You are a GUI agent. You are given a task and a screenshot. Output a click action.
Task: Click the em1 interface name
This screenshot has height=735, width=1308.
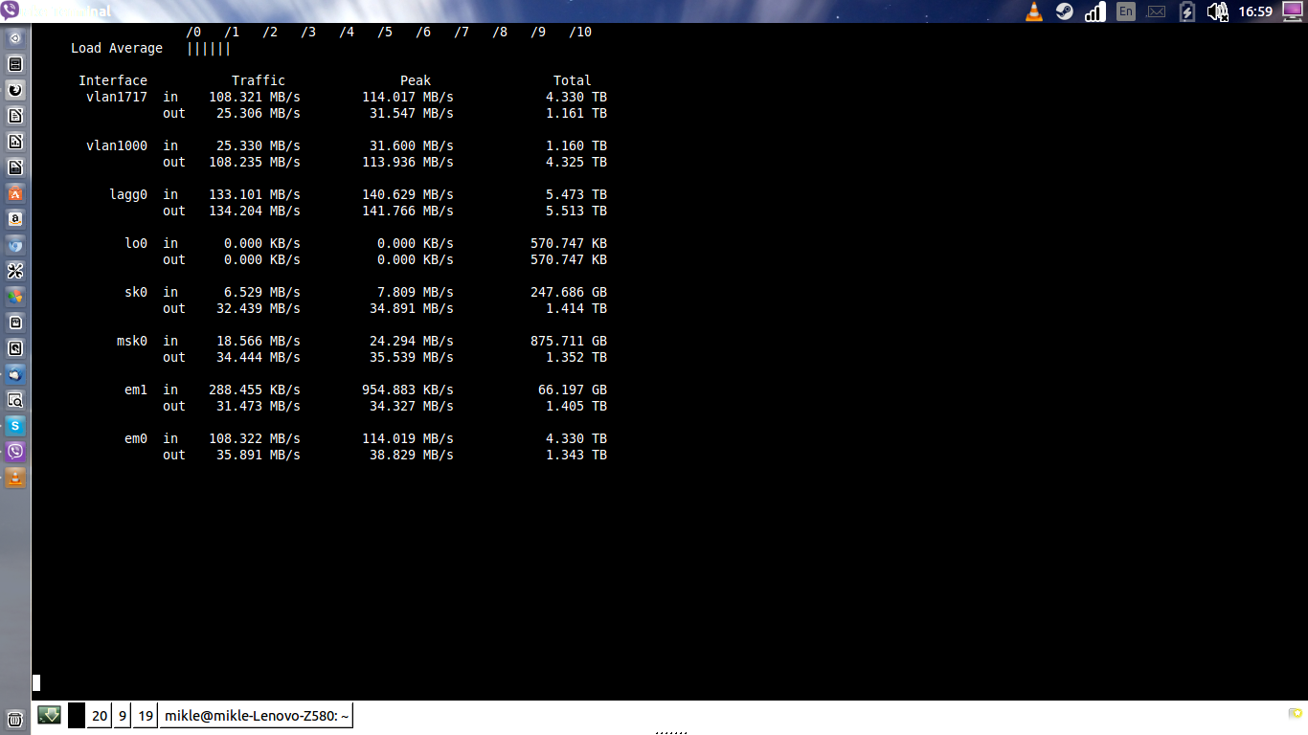pos(136,390)
